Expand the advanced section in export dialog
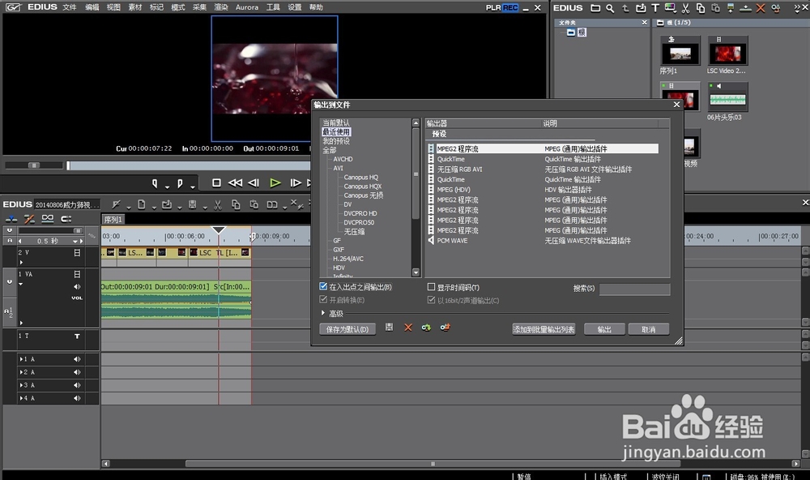The height and width of the screenshot is (480, 810). click(x=323, y=313)
